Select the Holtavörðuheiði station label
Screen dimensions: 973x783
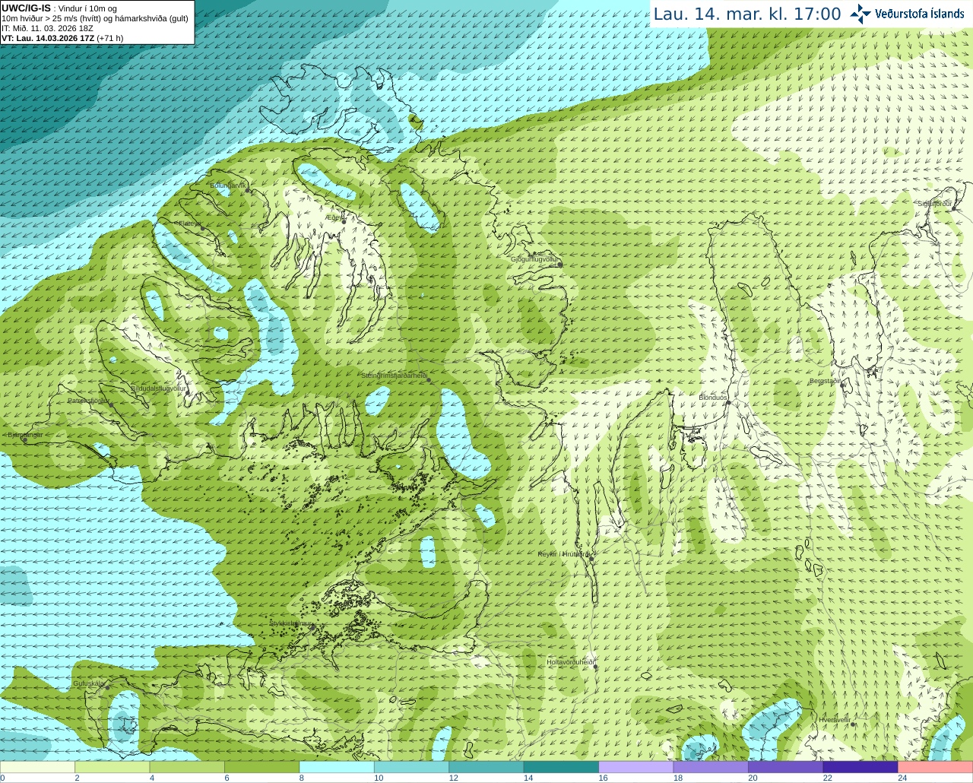click(570, 662)
